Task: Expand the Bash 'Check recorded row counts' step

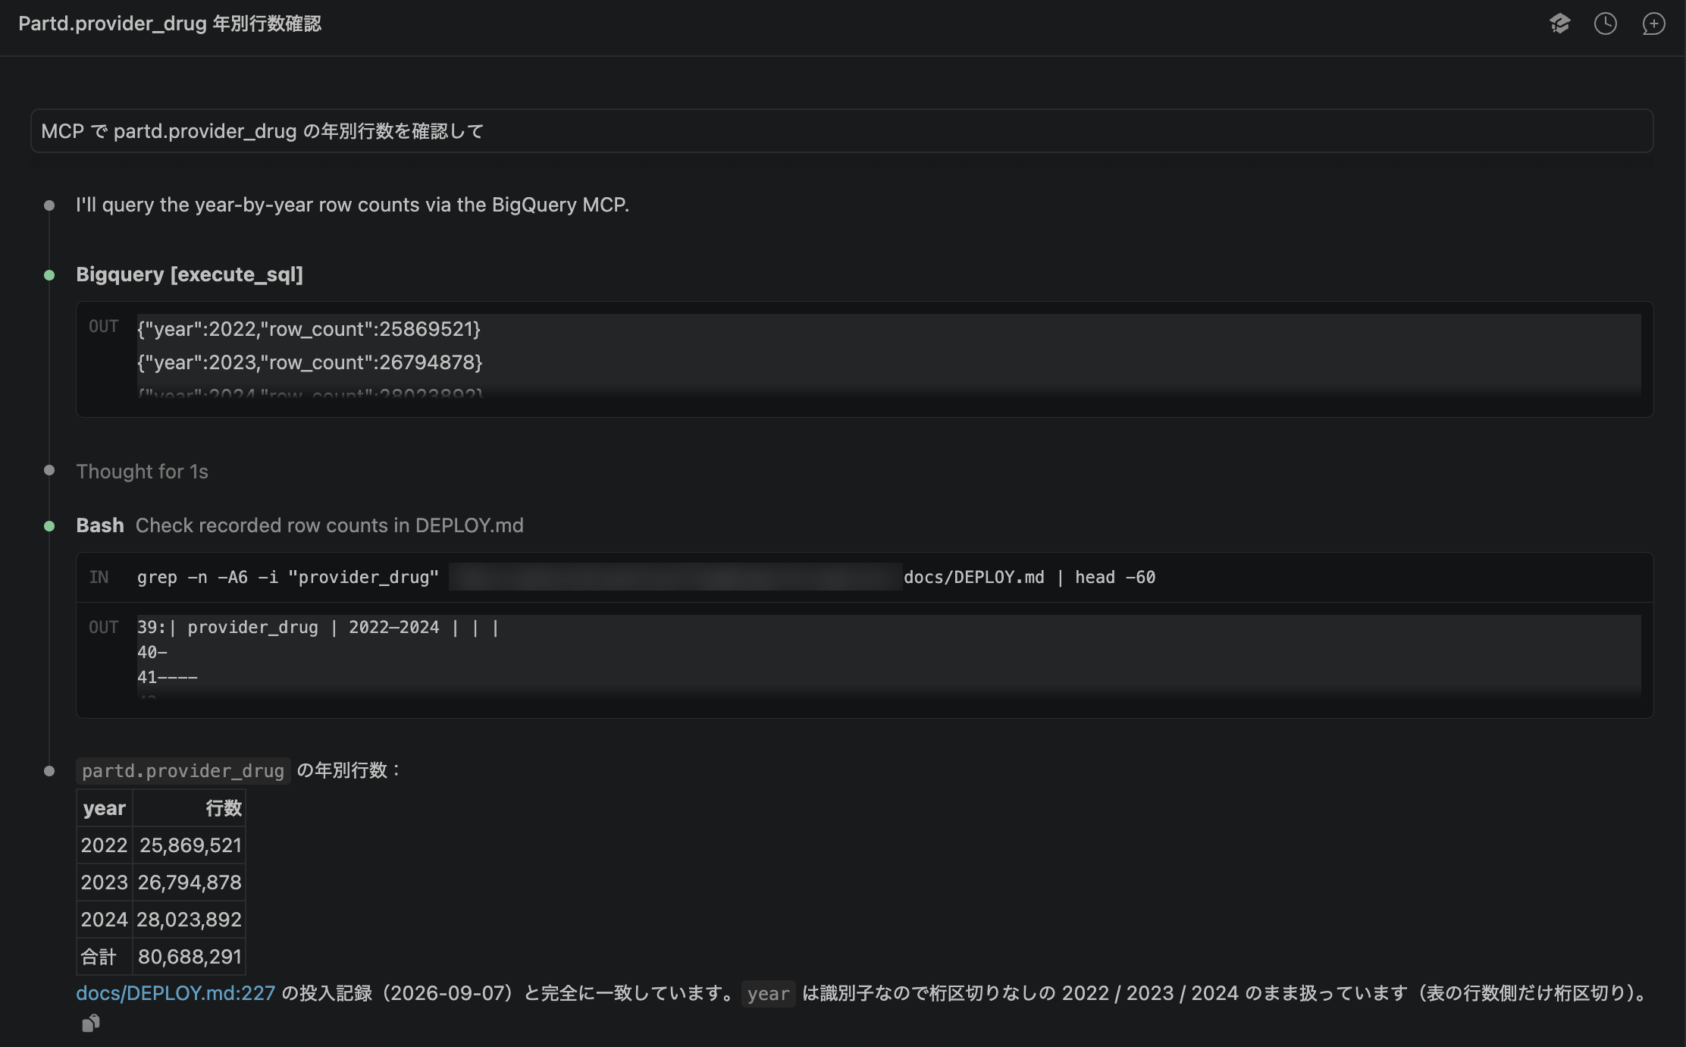Action: (299, 525)
